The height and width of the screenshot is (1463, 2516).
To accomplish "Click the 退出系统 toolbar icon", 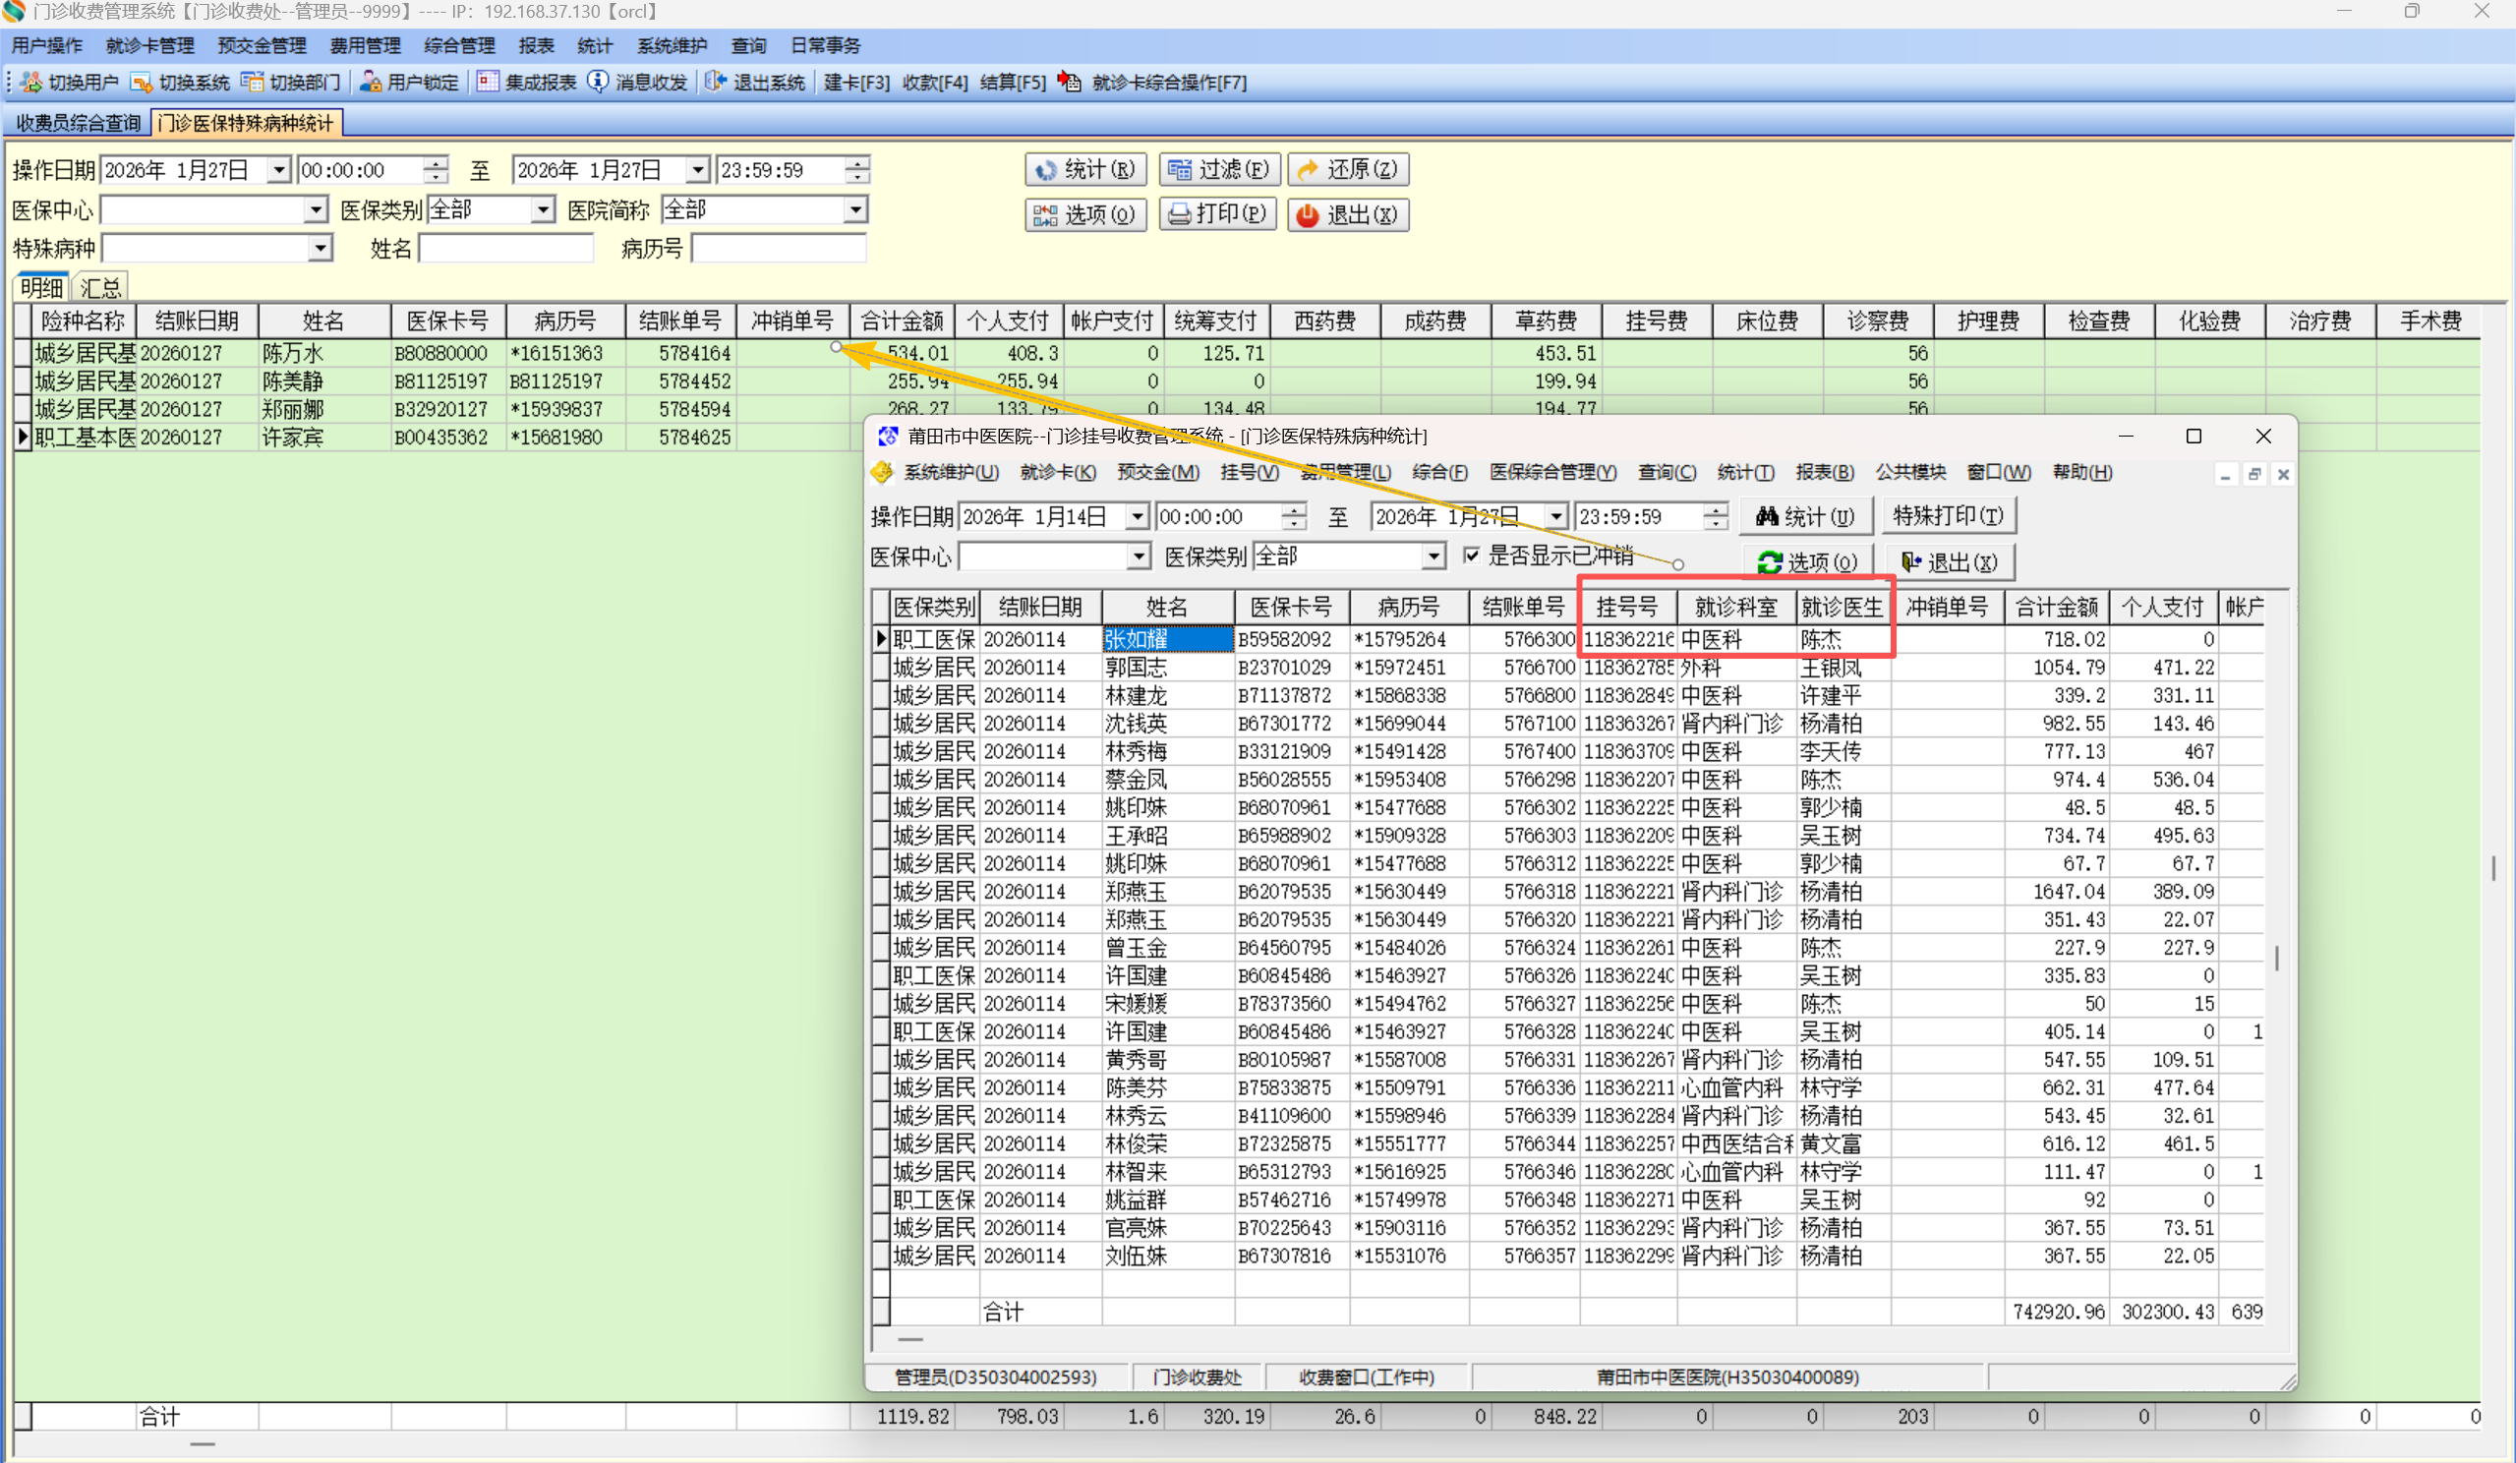I will tap(715, 82).
